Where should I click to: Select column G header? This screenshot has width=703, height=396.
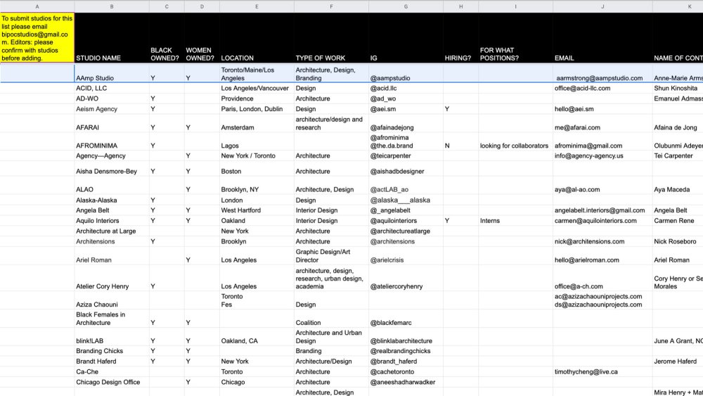pyautogui.click(x=406, y=6)
